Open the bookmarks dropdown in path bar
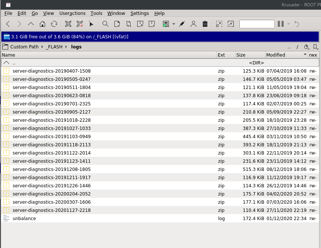The height and width of the screenshot is (248, 321). (x=316, y=47)
